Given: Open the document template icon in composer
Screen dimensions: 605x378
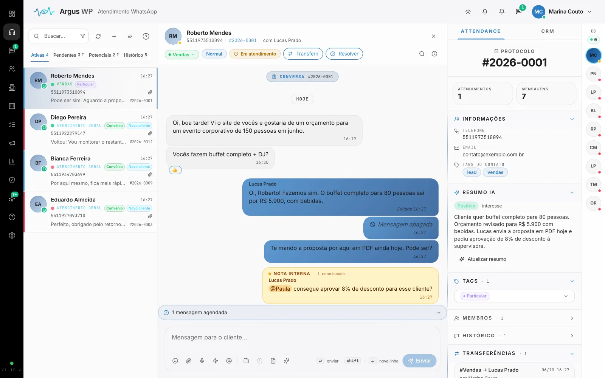Looking at the screenshot, I should tap(273, 361).
